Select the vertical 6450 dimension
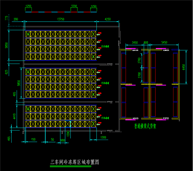The height and width of the screenshot is (171, 193). coord(184,67)
